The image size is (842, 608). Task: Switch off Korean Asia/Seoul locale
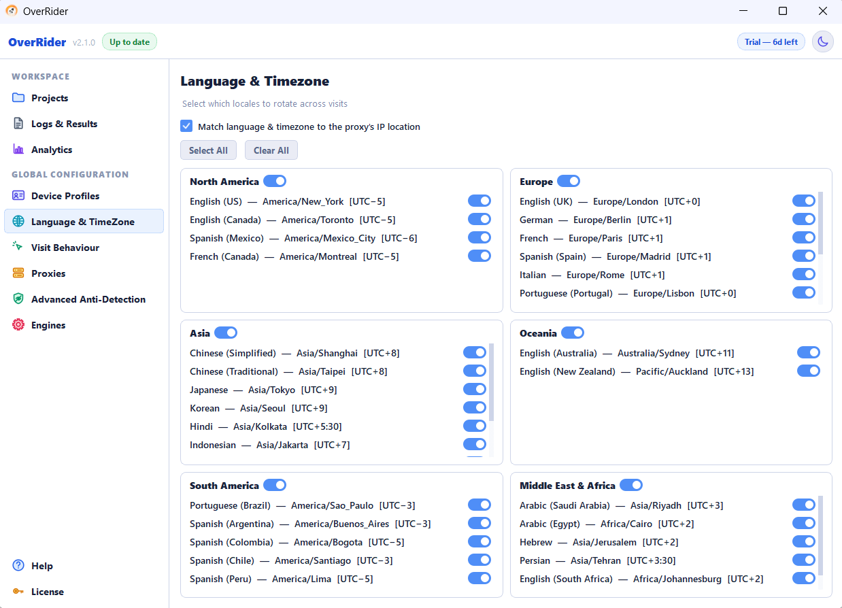pyautogui.click(x=475, y=407)
